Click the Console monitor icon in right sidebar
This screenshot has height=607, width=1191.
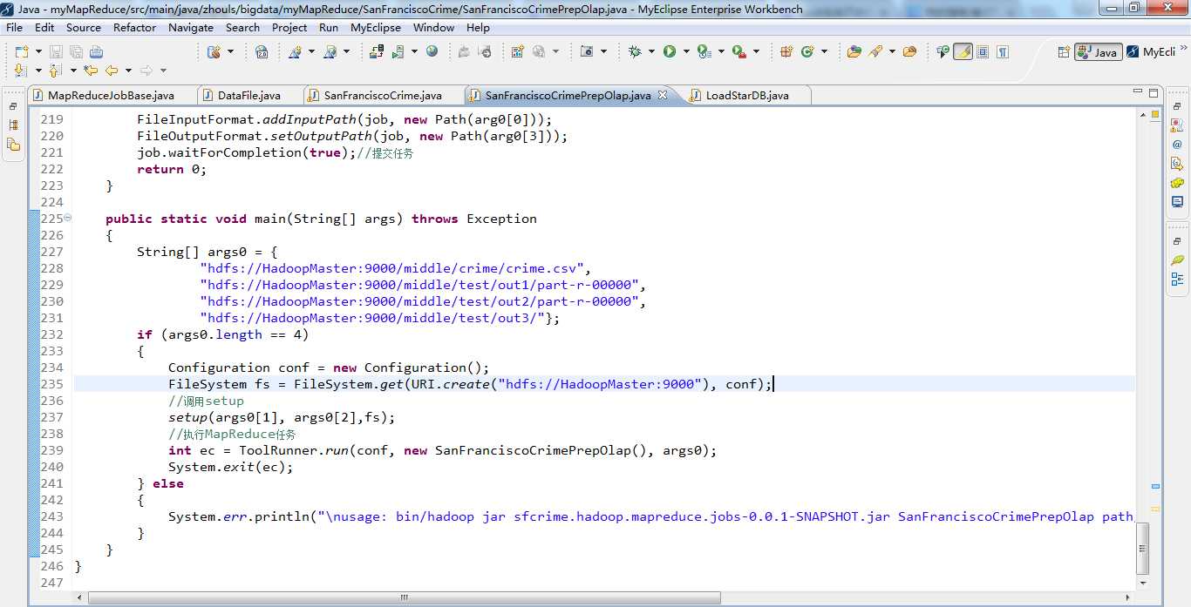point(1177,202)
